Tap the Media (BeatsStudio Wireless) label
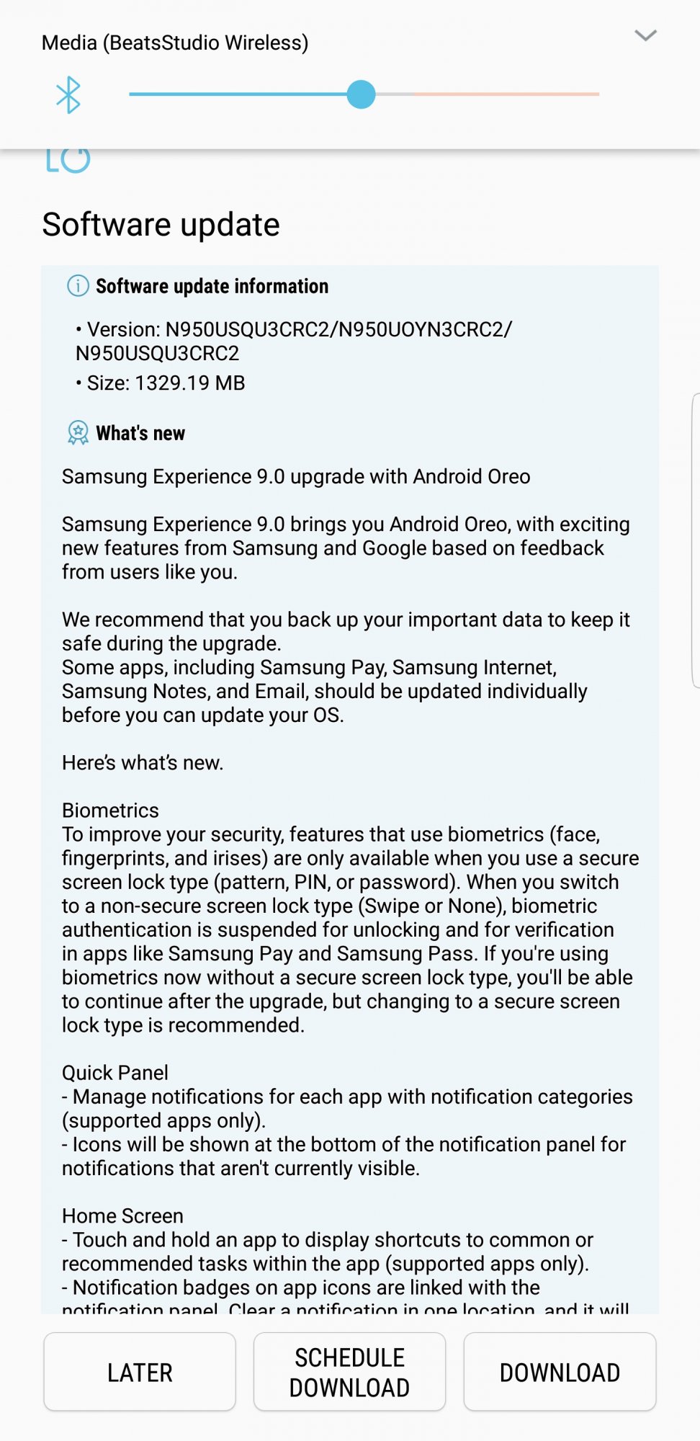Screen dimensions: 700x1441 (175, 43)
